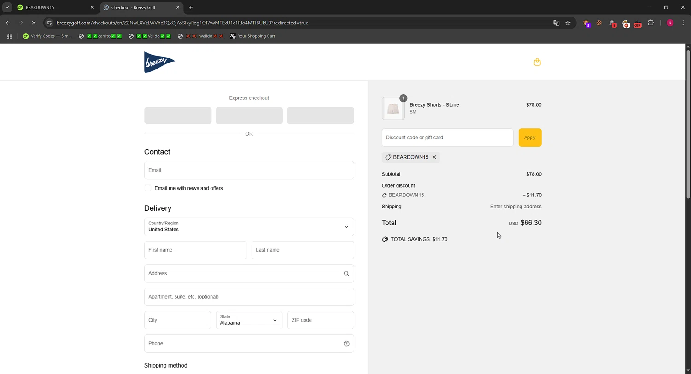Toggle the extension showing OFF badge
The image size is (691, 374).
pyautogui.click(x=638, y=23)
